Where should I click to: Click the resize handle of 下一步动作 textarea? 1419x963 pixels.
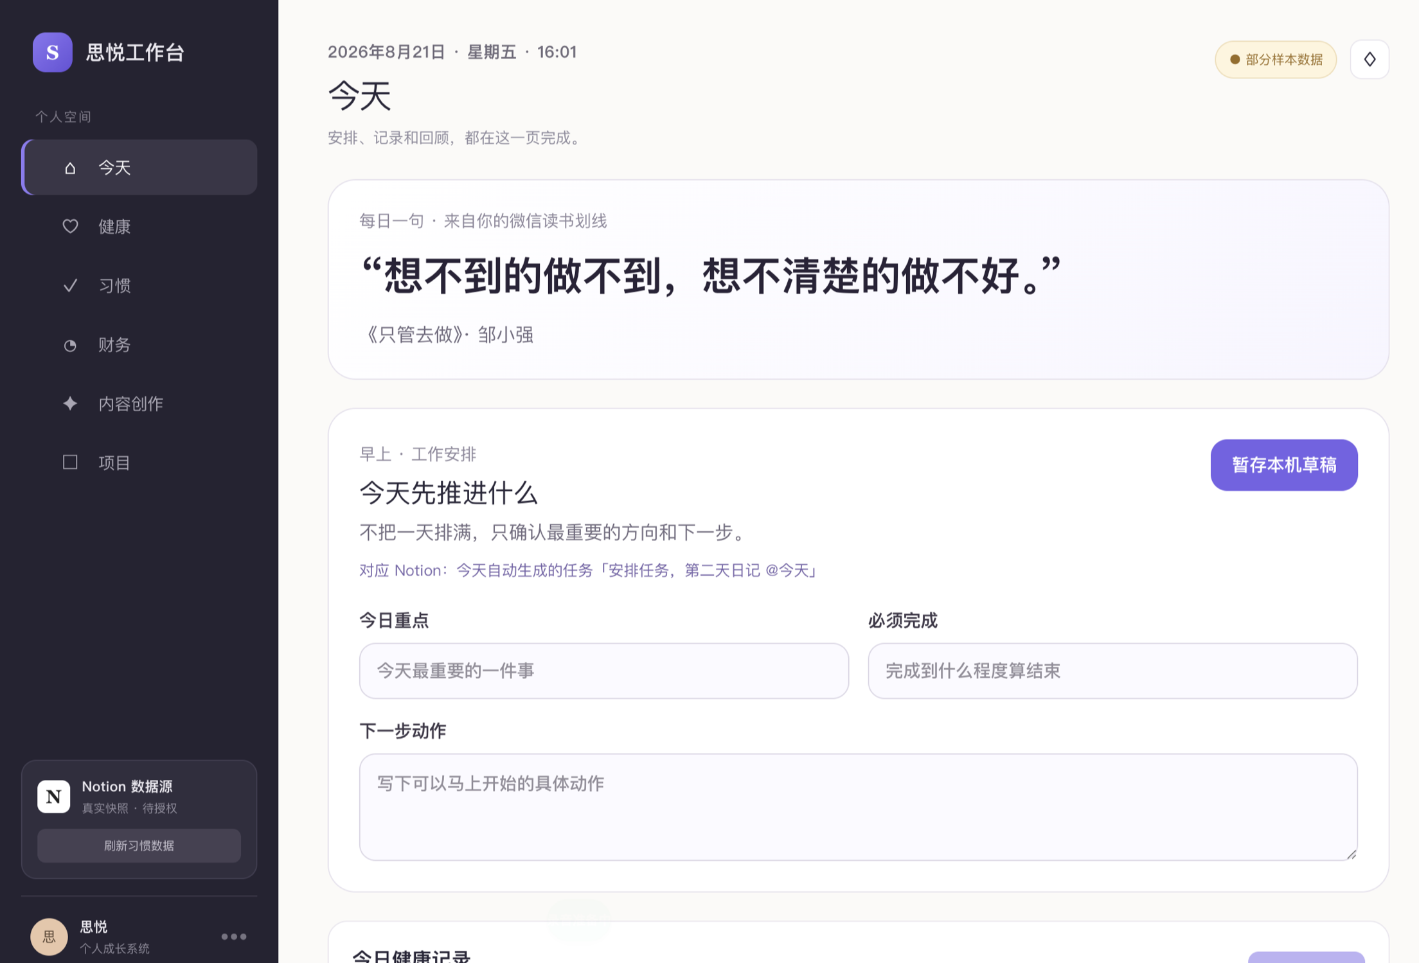pos(1351,854)
